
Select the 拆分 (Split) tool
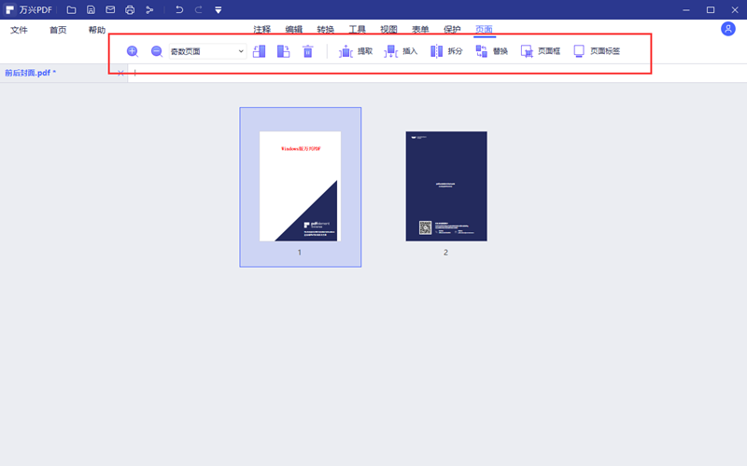tap(445, 51)
